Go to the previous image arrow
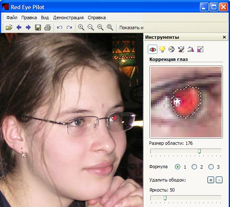 tap(19, 28)
